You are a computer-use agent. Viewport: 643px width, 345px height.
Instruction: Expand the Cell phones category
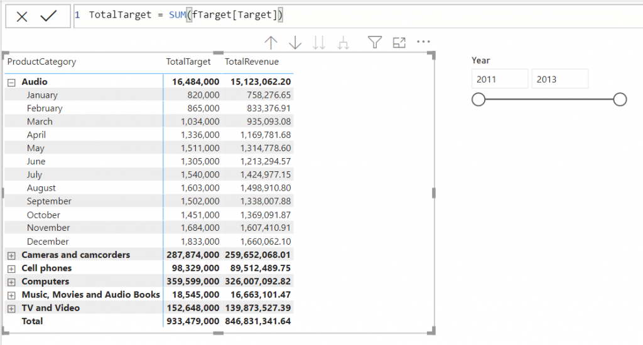pyautogui.click(x=11, y=269)
